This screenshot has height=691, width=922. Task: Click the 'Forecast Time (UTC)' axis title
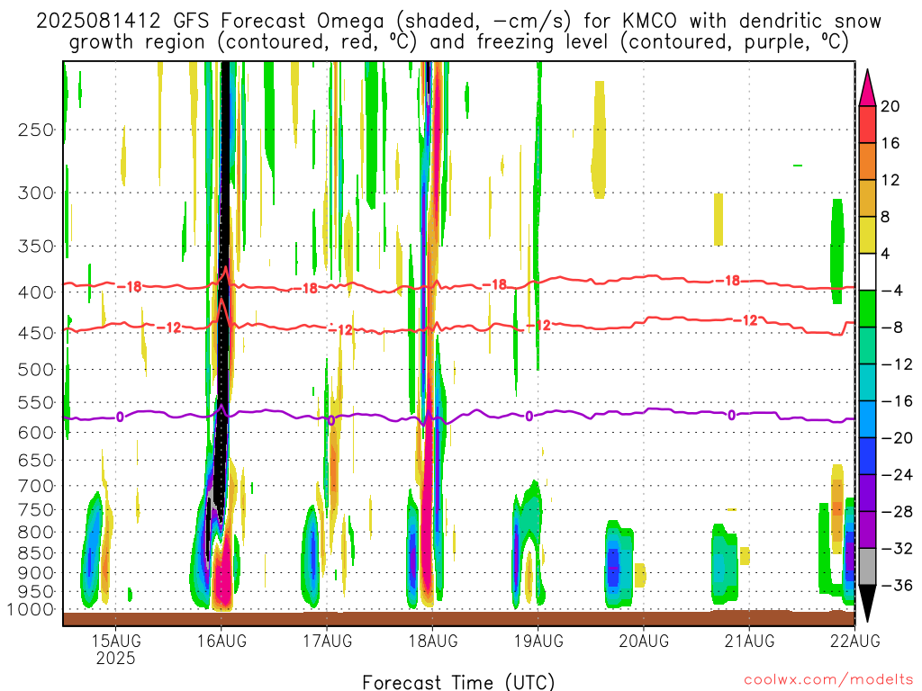coord(458,682)
